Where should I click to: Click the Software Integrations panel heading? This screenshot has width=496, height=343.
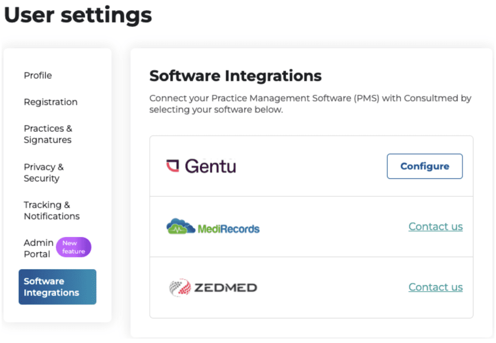point(235,76)
